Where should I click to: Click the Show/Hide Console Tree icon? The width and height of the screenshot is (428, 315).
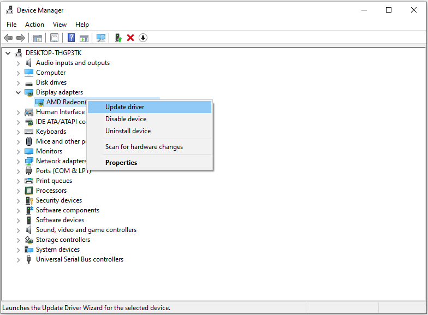37,38
